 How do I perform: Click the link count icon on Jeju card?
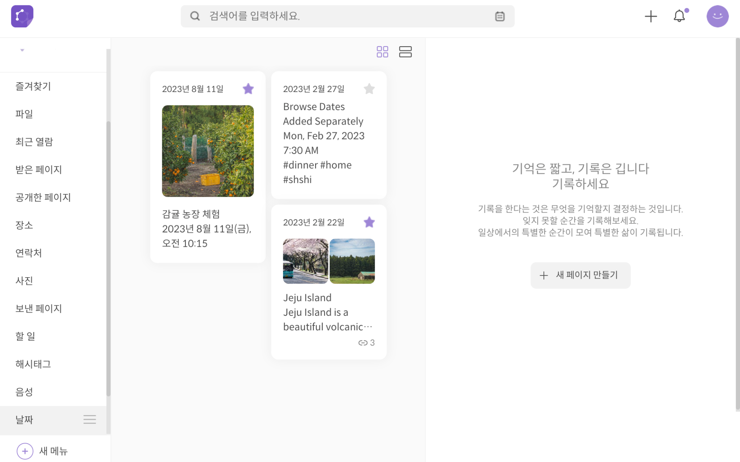363,343
